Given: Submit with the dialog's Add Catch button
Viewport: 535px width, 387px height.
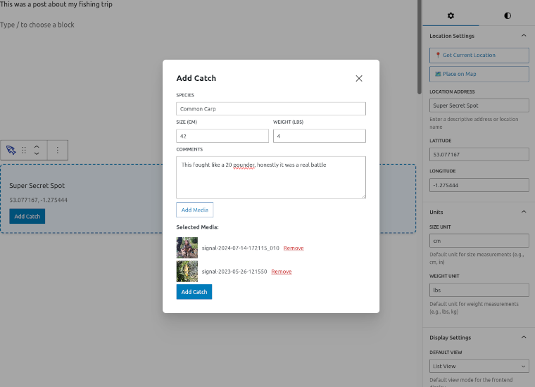Looking at the screenshot, I should [x=194, y=292].
